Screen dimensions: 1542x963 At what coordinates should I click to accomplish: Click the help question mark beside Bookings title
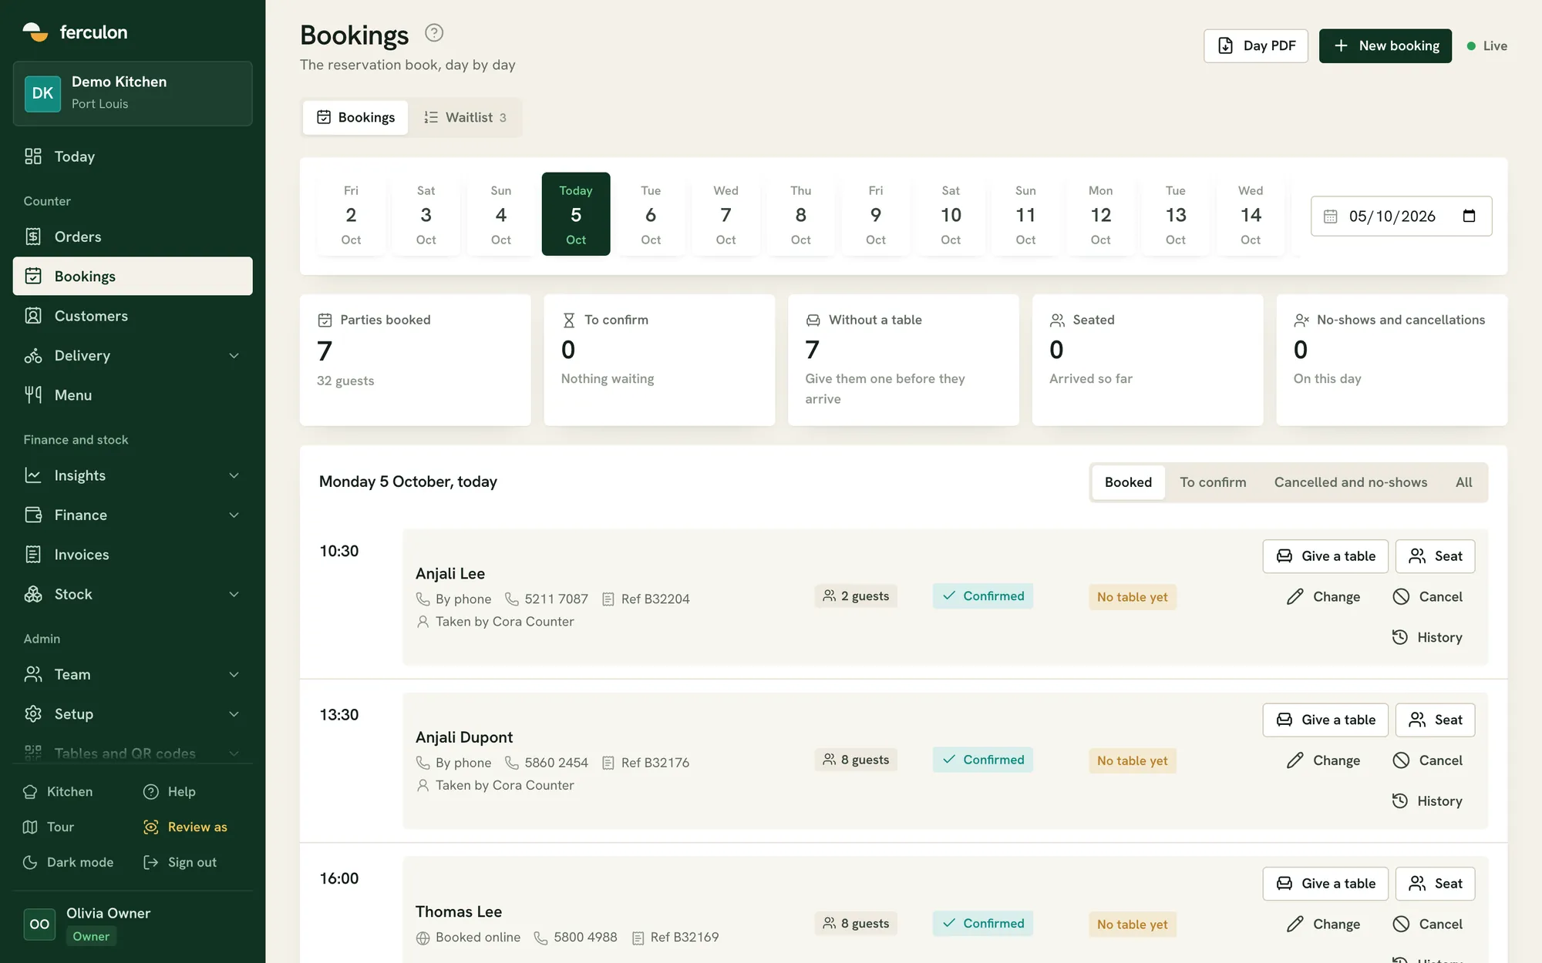point(434,33)
